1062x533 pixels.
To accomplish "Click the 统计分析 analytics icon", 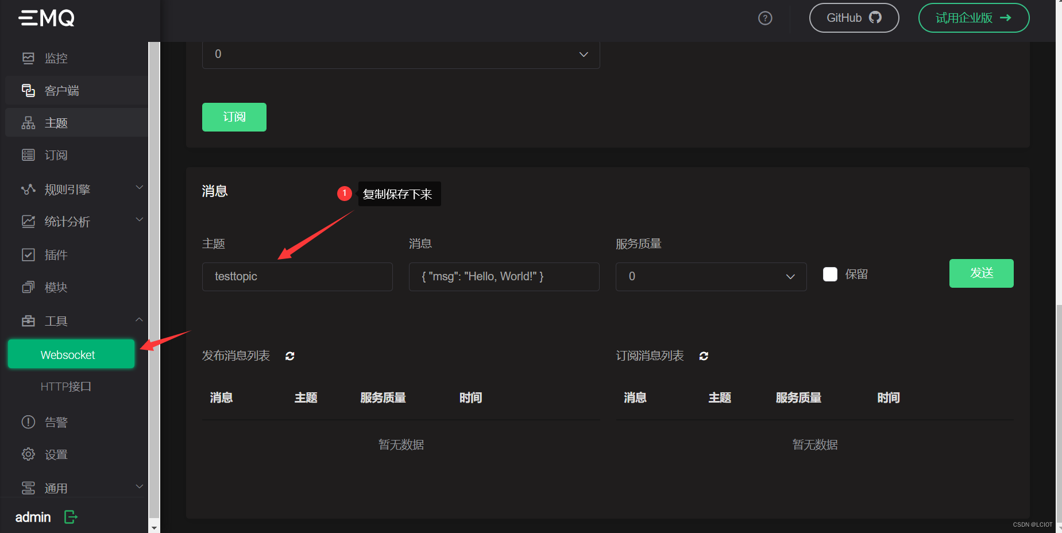I will click(x=28, y=222).
